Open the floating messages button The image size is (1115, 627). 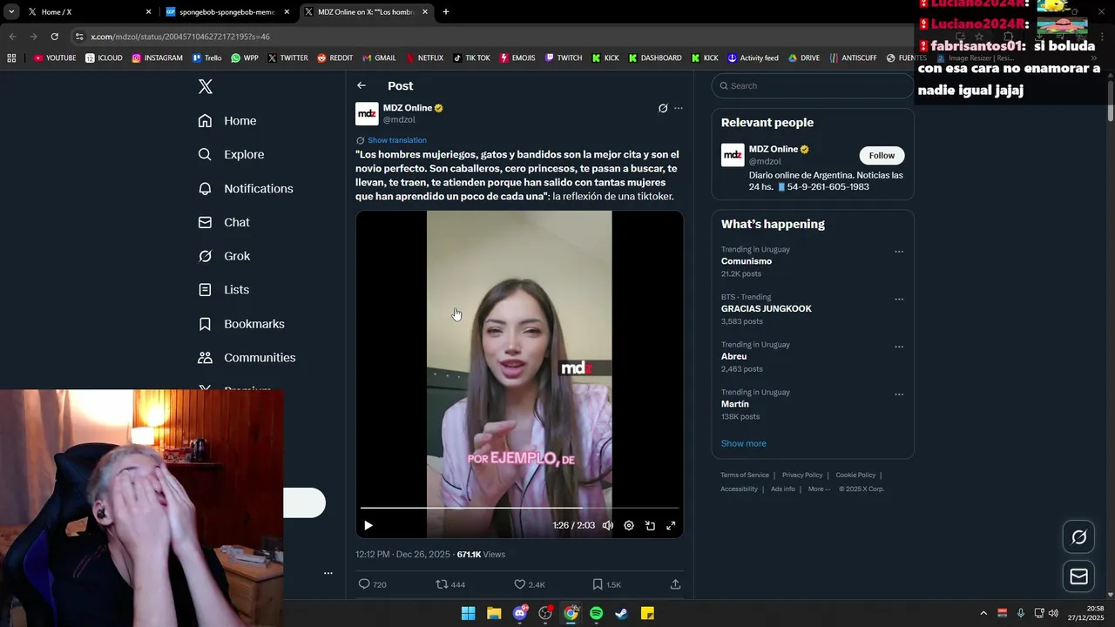tap(1078, 576)
